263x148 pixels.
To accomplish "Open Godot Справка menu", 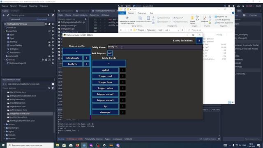I will (44, 6).
